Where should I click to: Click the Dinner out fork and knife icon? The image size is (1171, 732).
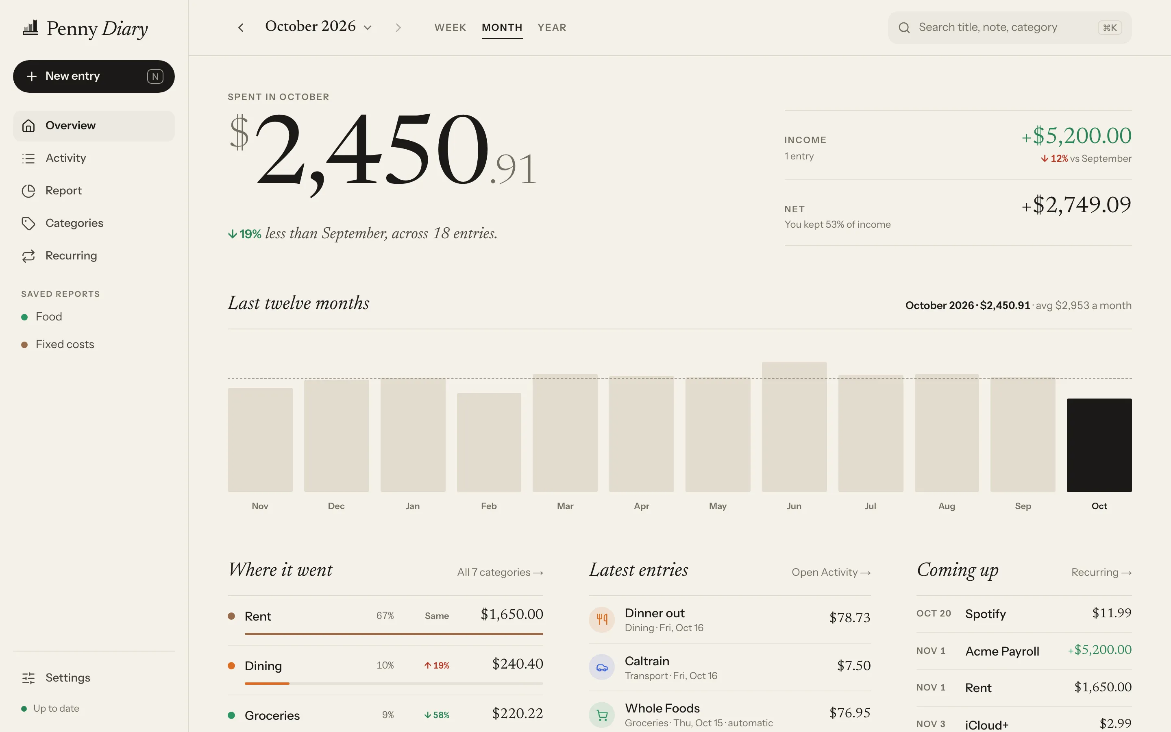[601, 619]
